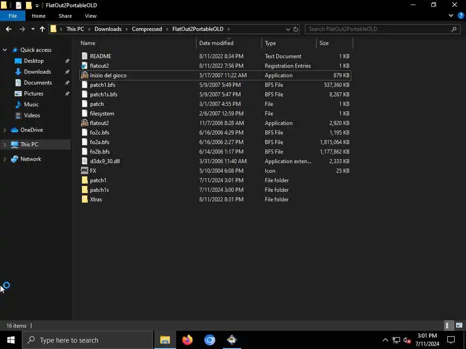Select Pictures in the navigation pane
The image size is (466, 349).
click(x=34, y=94)
